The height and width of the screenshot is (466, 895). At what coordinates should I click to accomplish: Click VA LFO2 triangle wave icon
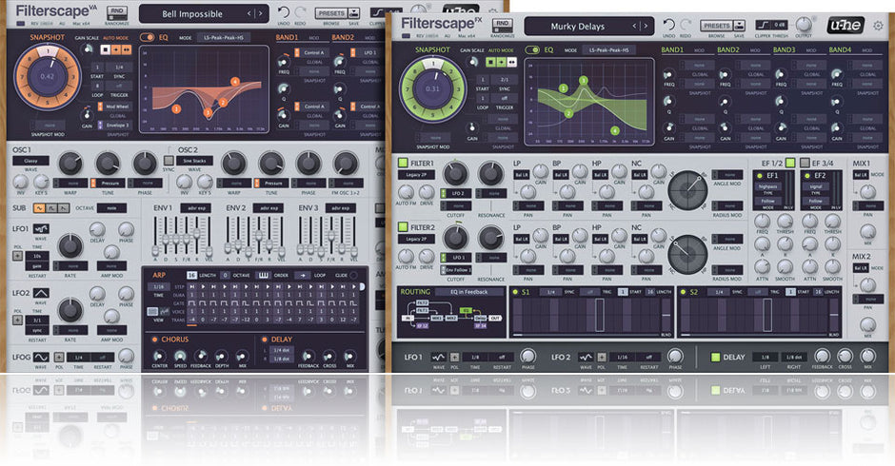click(x=41, y=293)
